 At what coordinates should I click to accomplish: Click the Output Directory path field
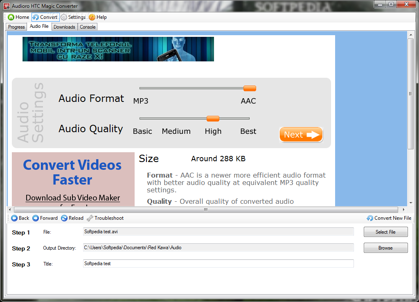pos(219,248)
